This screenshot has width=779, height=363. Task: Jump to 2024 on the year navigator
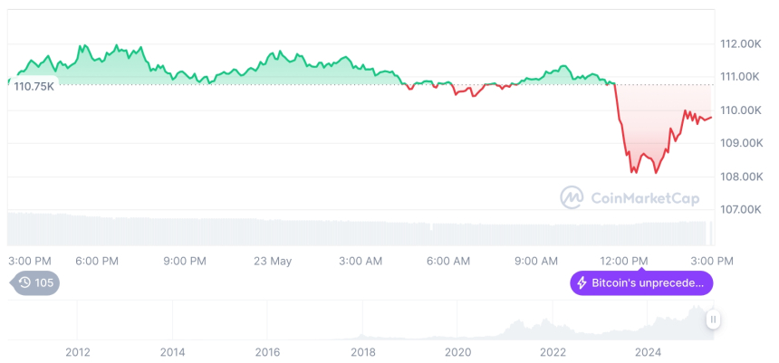pyautogui.click(x=648, y=352)
